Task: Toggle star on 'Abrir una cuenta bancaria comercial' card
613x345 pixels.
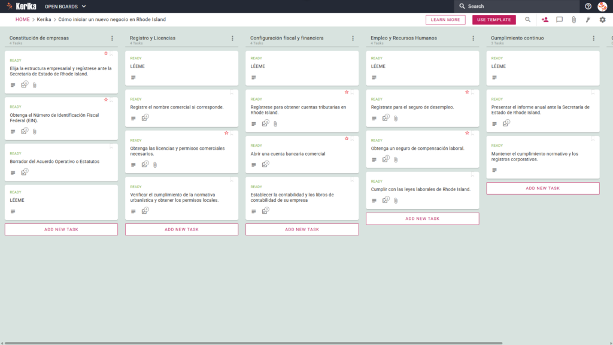Action: click(347, 138)
